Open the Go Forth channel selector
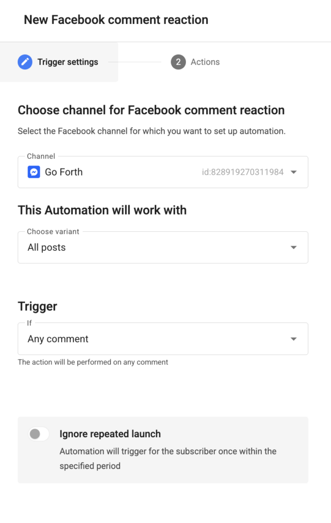 pos(163,172)
